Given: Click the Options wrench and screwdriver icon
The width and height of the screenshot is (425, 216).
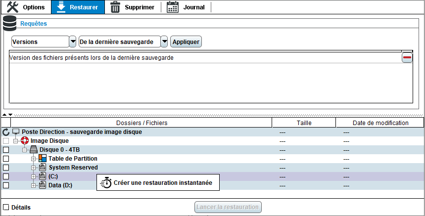Looking at the screenshot, I should coord(12,7).
